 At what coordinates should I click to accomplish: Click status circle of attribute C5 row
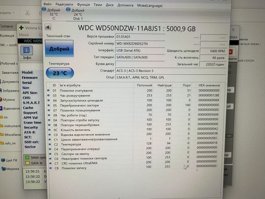click(x=50, y=154)
